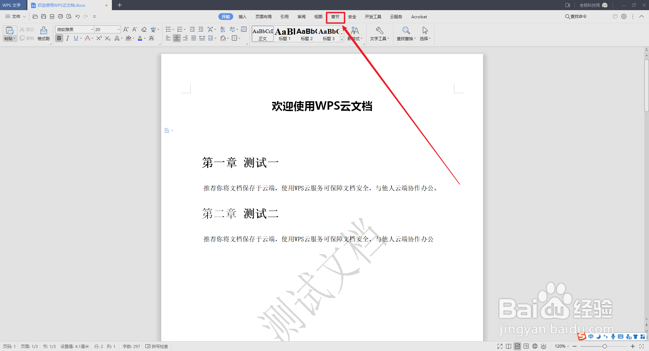This screenshot has width=649, height=351.
Task: Apply superscript formatting
Action: coord(99,38)
